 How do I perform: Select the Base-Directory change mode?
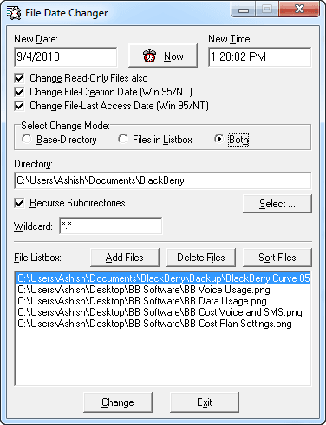(26, 139)
